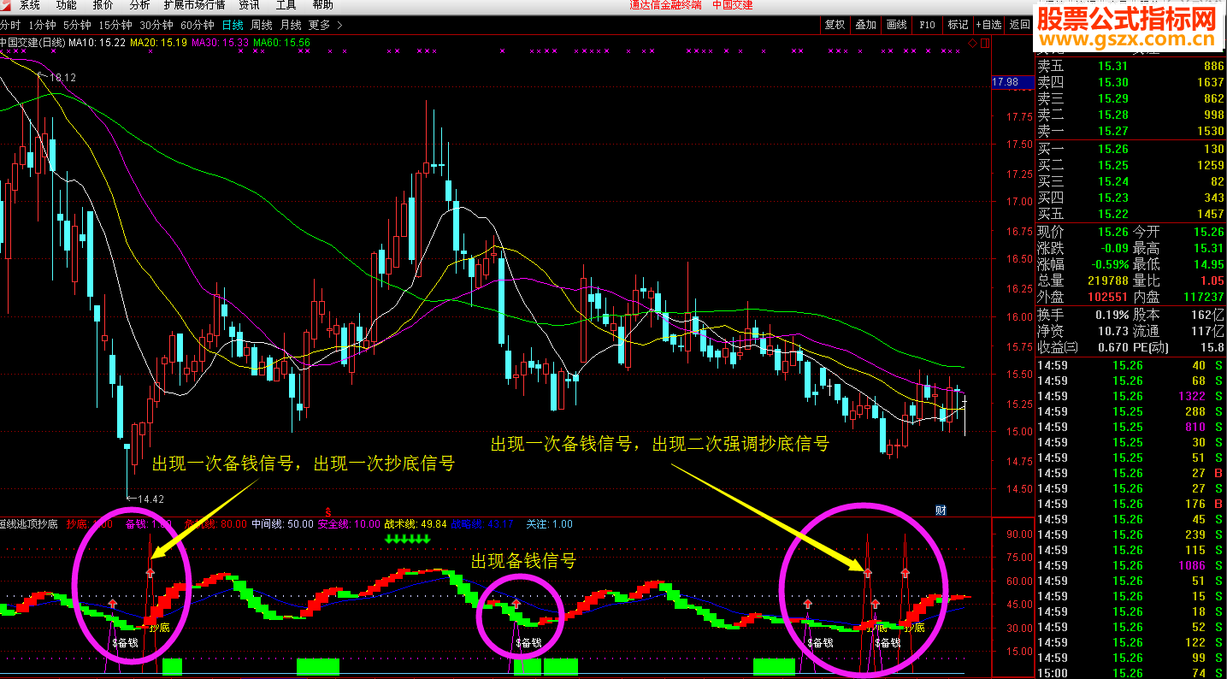1227x679 pixels.
Task: Select the 卖三 15.29 order row
Action: click(1130, 99)
